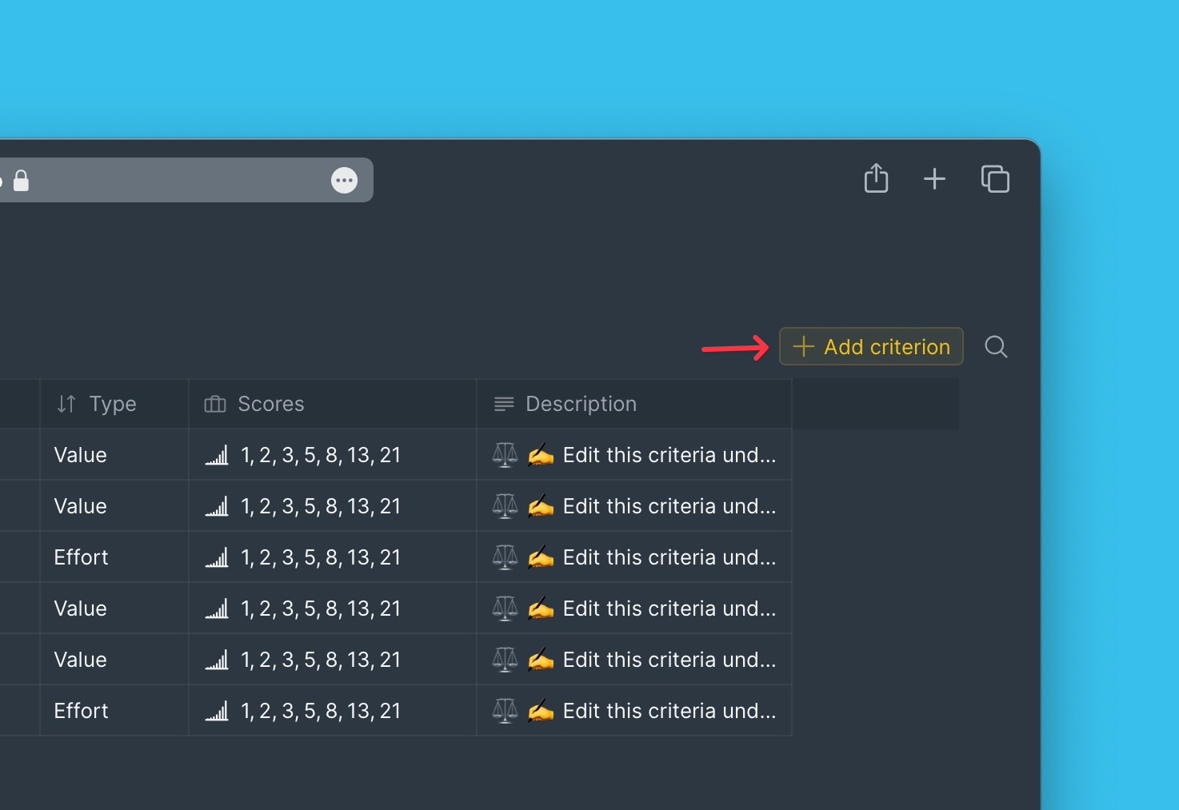Click scores cell in the first Effort row
Screen dimensions: 1179x810
coord(333,557)
